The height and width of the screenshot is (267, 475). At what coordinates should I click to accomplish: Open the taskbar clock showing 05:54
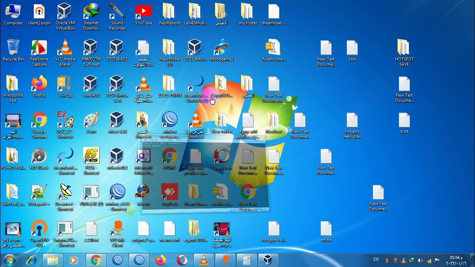[455, 260]
